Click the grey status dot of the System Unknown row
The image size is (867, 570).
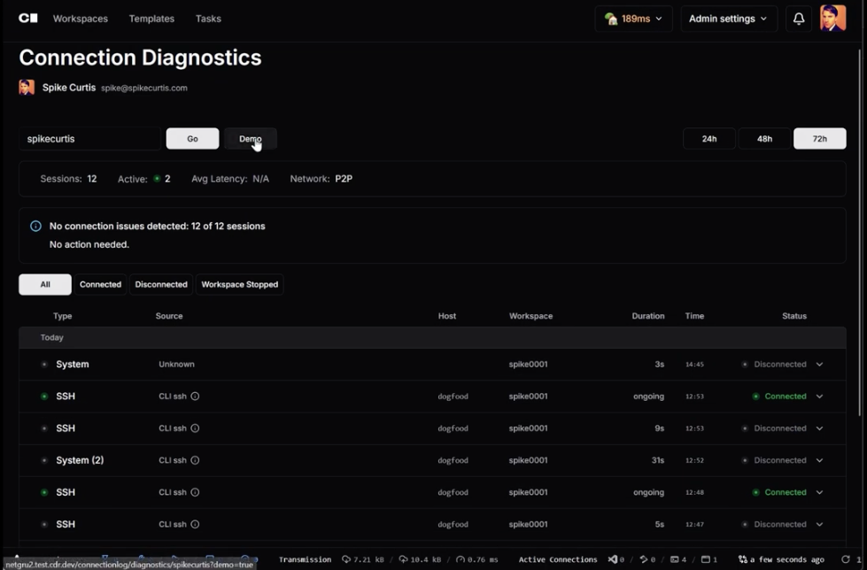click(x=44, y=365)
